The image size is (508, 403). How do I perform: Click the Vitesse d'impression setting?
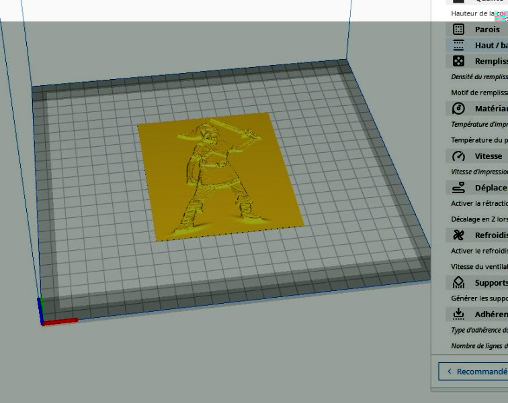coord(480,172)
